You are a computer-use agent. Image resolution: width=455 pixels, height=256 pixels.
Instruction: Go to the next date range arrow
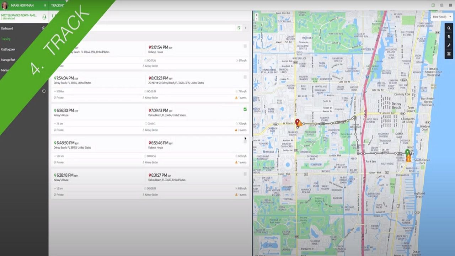[x=245, y=28]
